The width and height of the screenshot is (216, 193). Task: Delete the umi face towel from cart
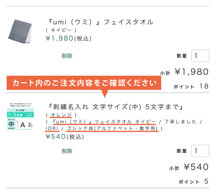point(67,56)
